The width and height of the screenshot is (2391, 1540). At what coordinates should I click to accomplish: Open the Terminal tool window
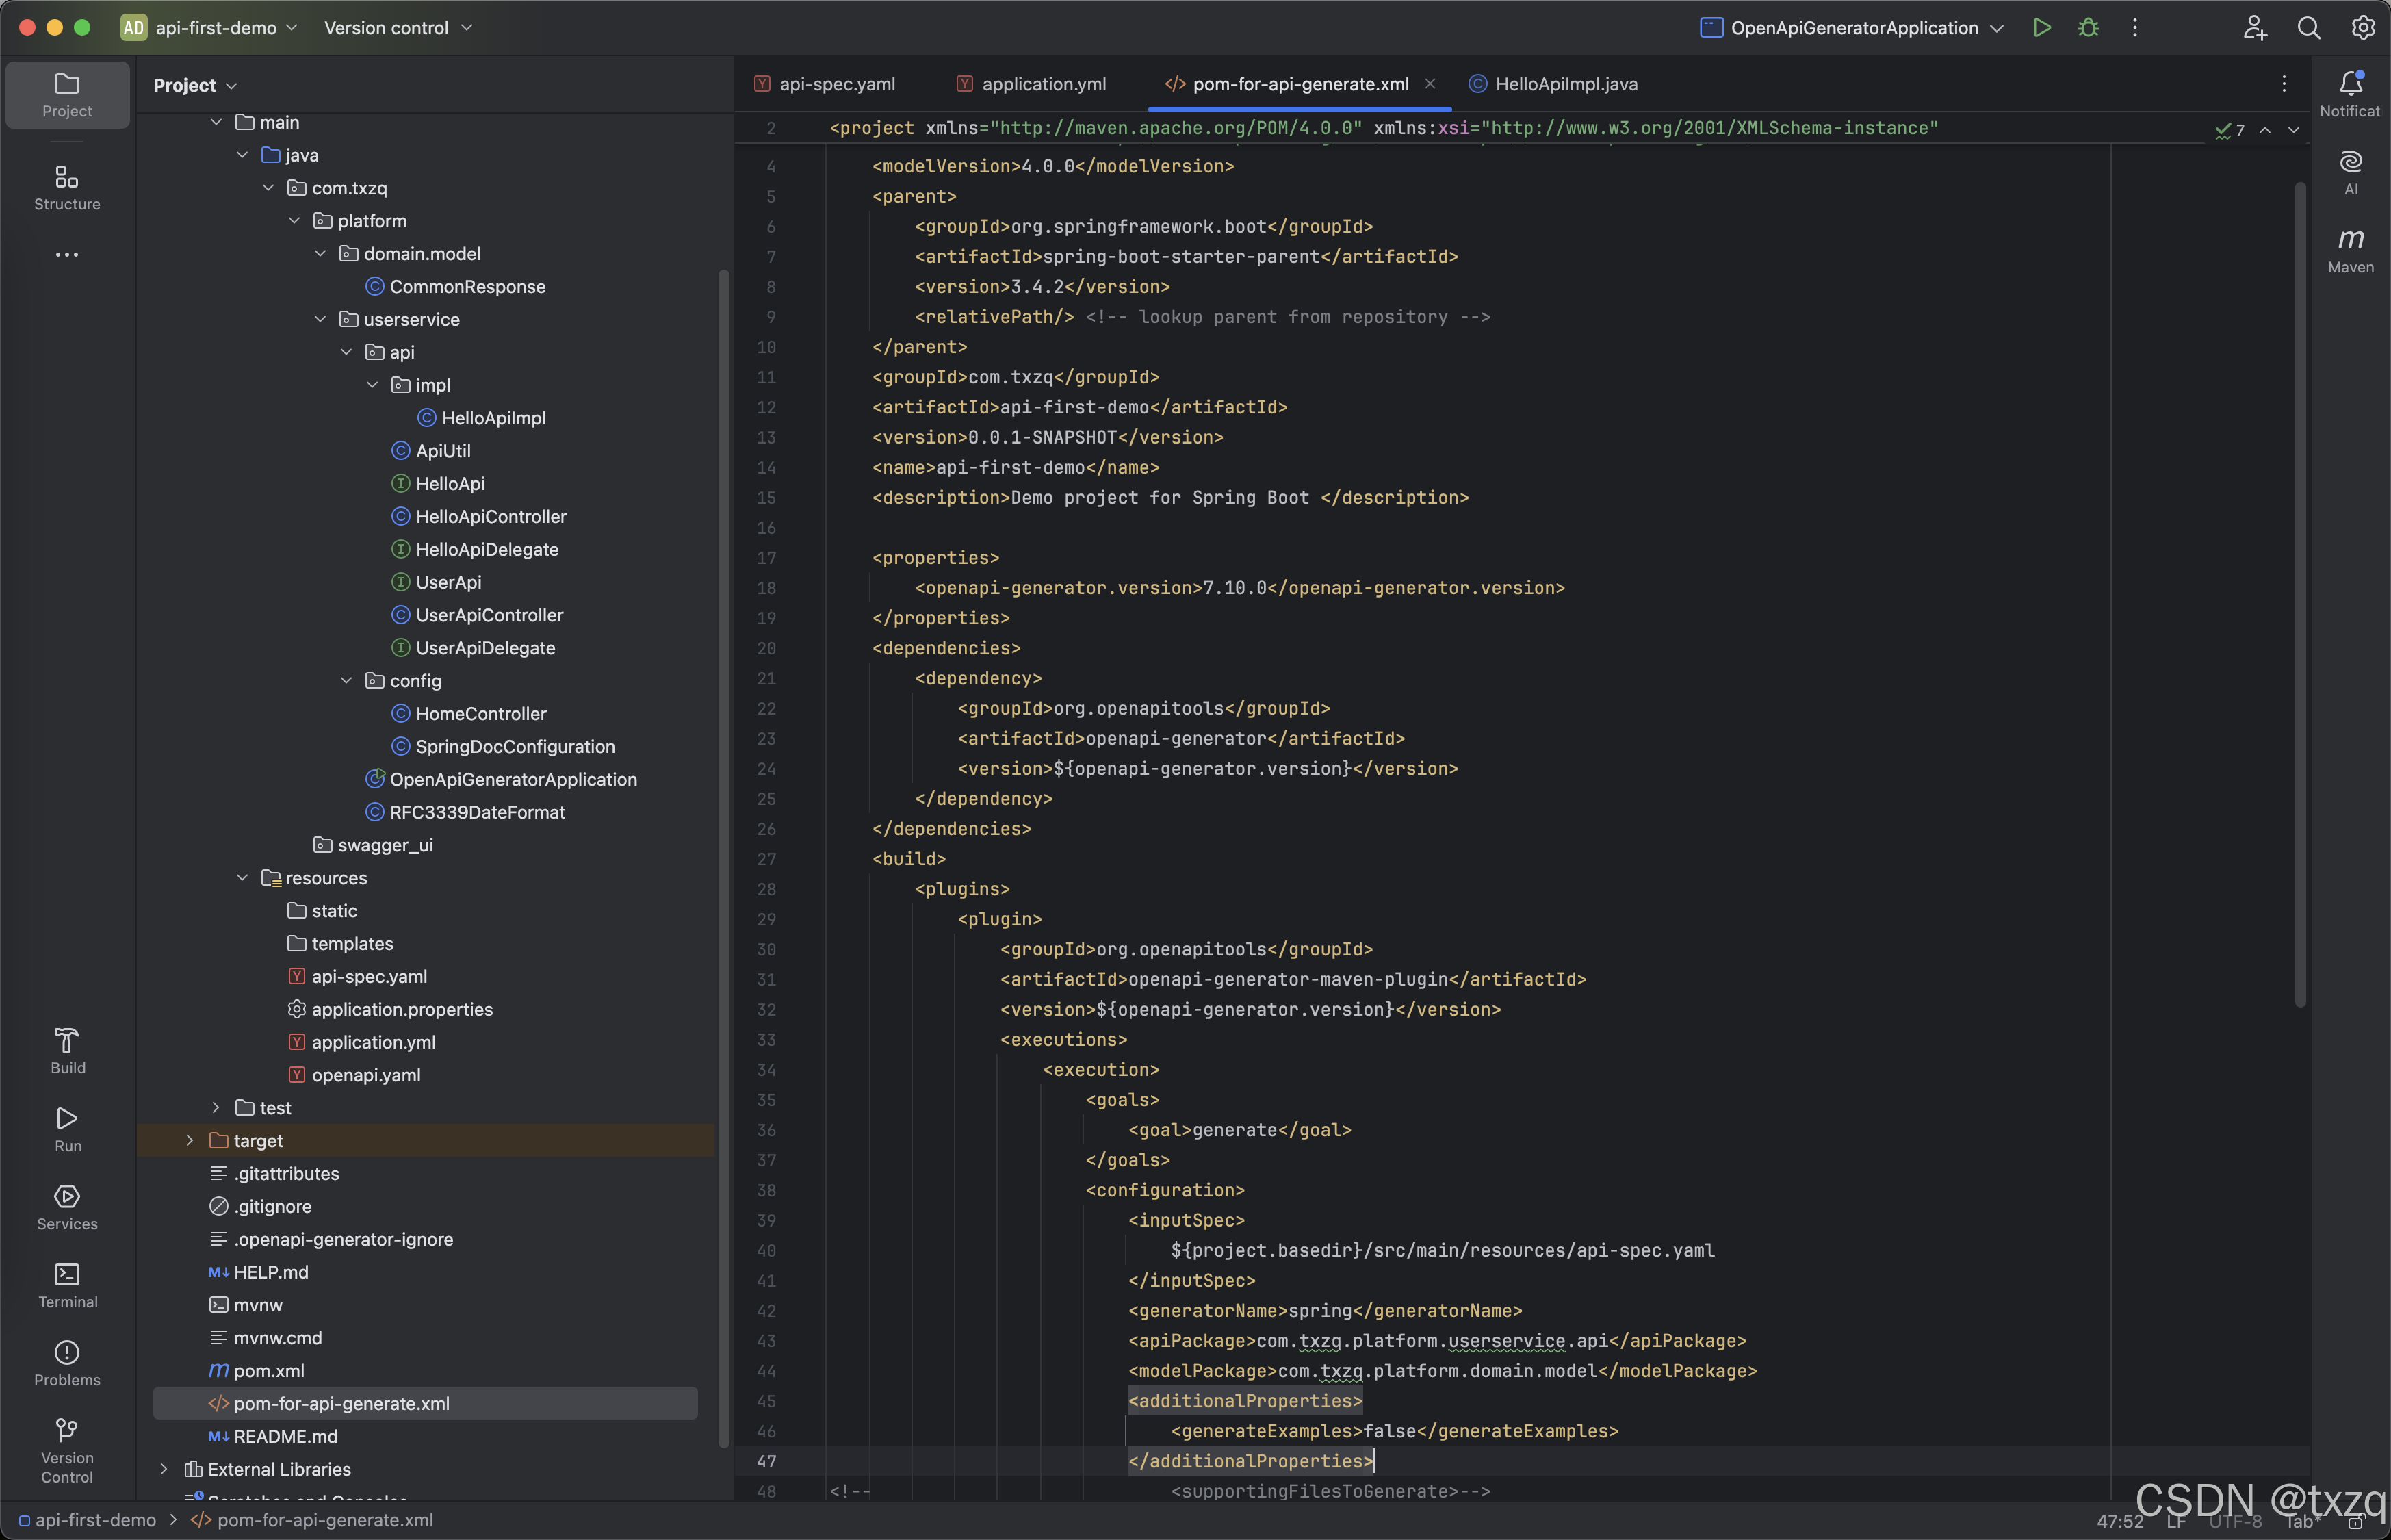click(x=67, y=1285)
